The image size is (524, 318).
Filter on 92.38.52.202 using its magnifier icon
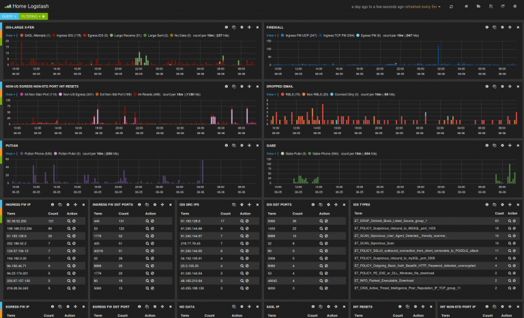click(69, 221)
